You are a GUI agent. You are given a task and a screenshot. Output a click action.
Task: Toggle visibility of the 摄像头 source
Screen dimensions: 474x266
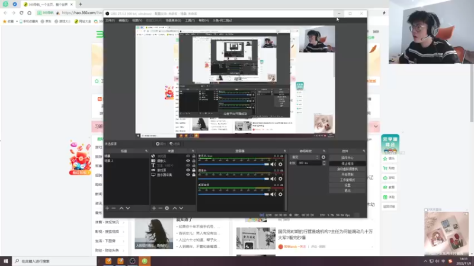click(x=188, y=161)
